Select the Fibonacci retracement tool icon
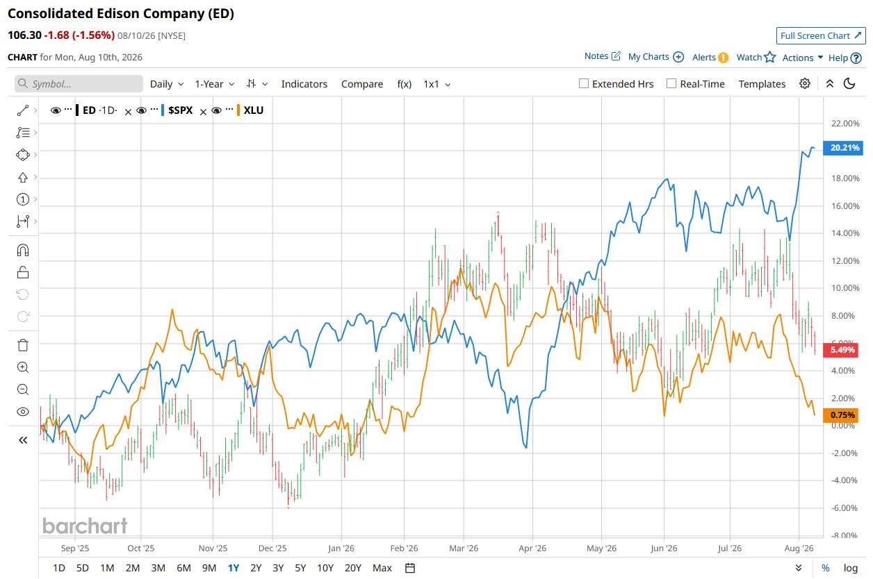 pyautogui.click(x=22, y=133)
